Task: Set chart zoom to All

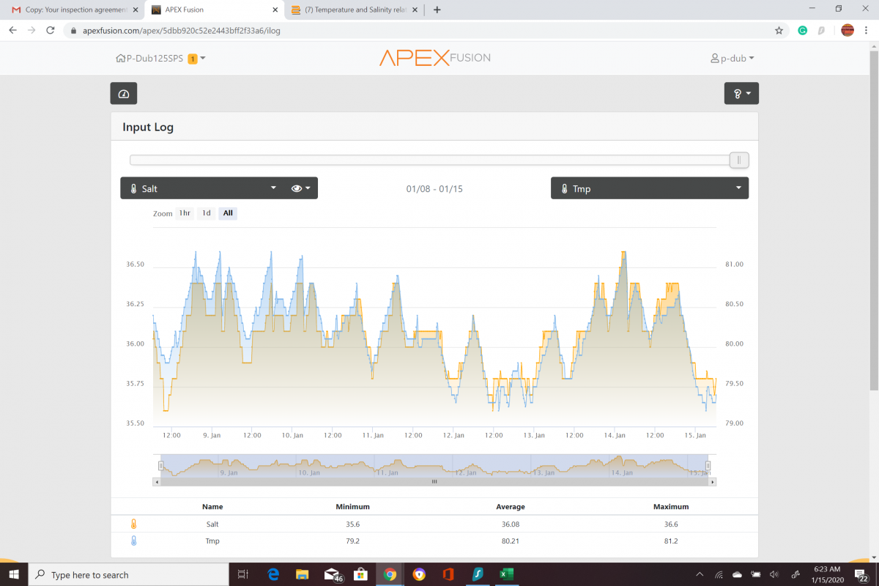Action: (x=228, y=213)
